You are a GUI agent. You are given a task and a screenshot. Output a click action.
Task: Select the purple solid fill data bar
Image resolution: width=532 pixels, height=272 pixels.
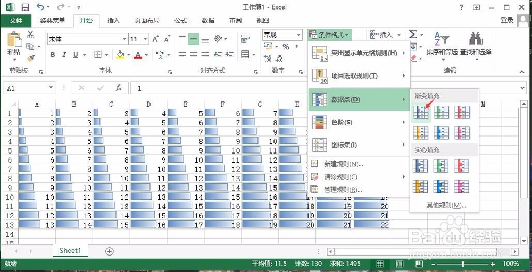462,186
